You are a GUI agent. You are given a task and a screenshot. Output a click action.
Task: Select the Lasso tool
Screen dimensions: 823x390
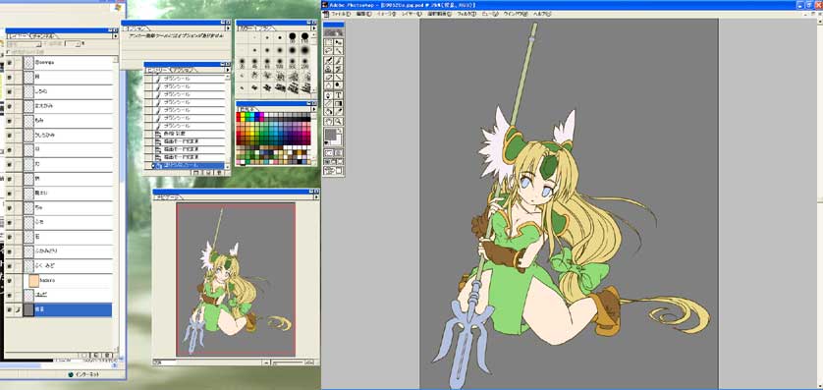pyautogui.click(x=329, y=50)
